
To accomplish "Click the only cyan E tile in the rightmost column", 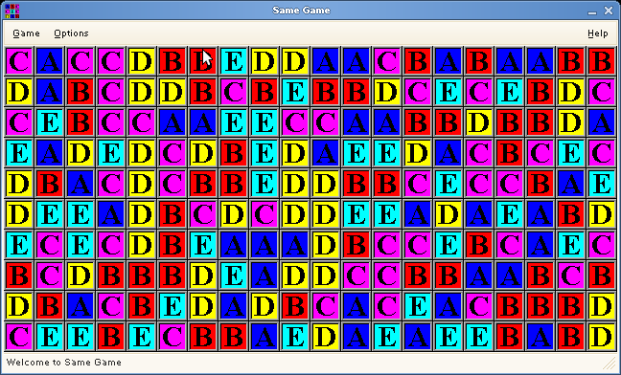I will pyautogui.click(x=602, y=184).
